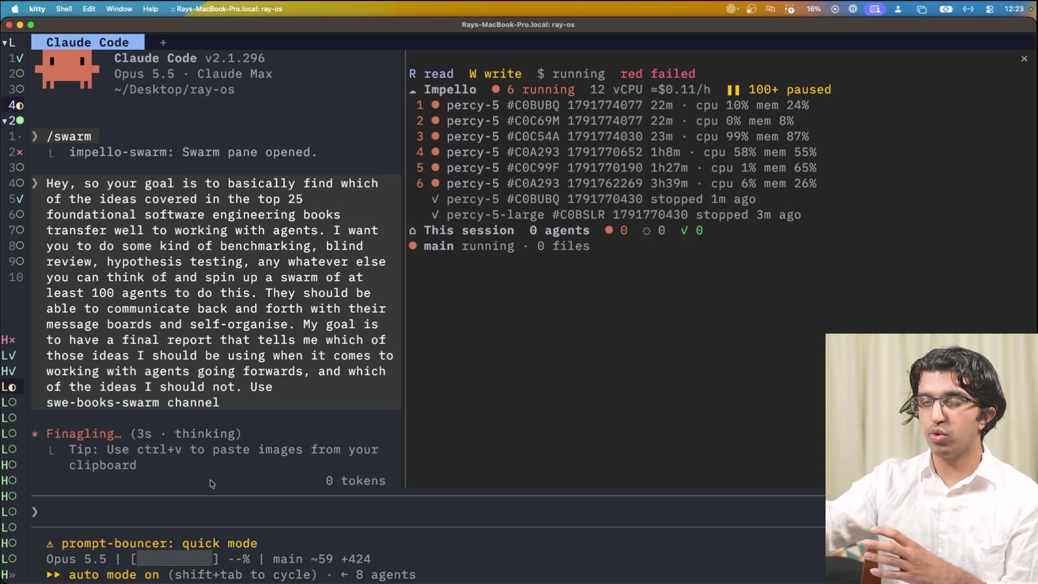Toggle the red failed legend filter
Screen dimensions: 1038x584
657,74
